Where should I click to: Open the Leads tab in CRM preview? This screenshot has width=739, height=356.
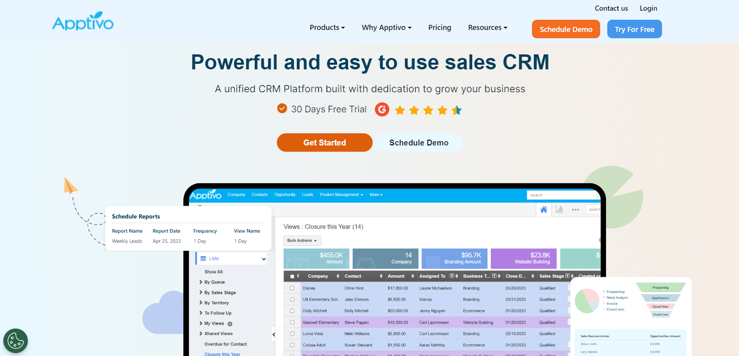point(308,195)
